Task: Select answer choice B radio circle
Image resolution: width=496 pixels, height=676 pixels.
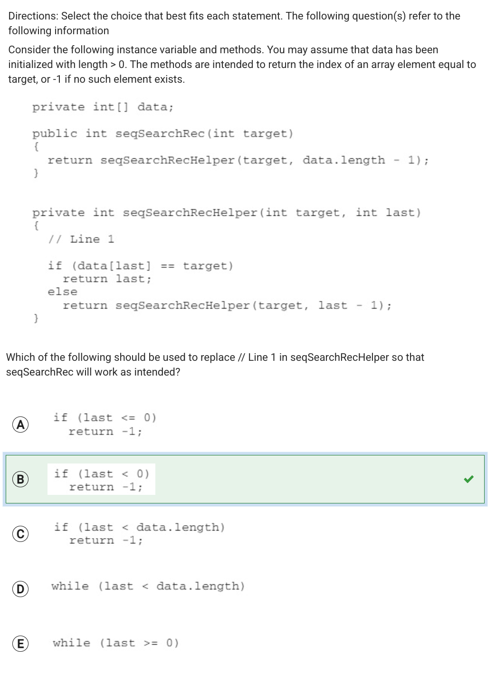Action: click(x=20, y=479)
